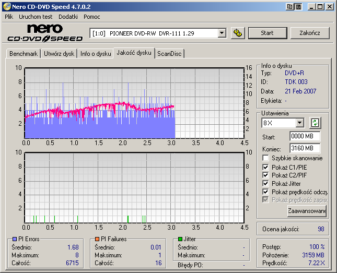Switch to the Utwórz dysk tab

pos(59,54)
